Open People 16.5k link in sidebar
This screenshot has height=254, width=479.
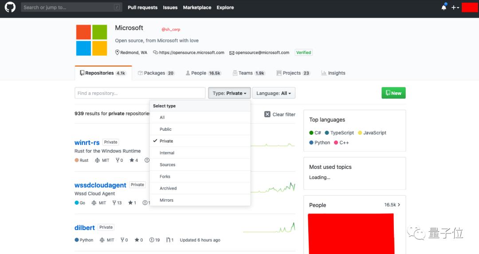point(392,205)
